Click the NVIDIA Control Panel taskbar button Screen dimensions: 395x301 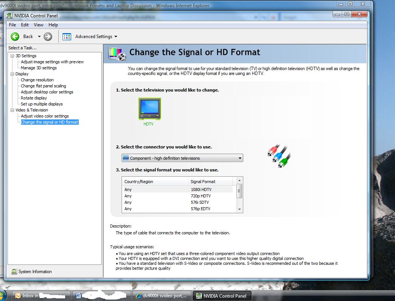(x=222, y=296)
